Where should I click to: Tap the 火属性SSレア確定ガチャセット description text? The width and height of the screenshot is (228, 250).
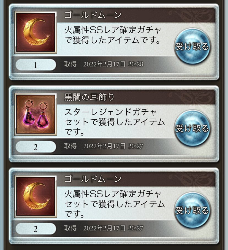coord(114,204)
